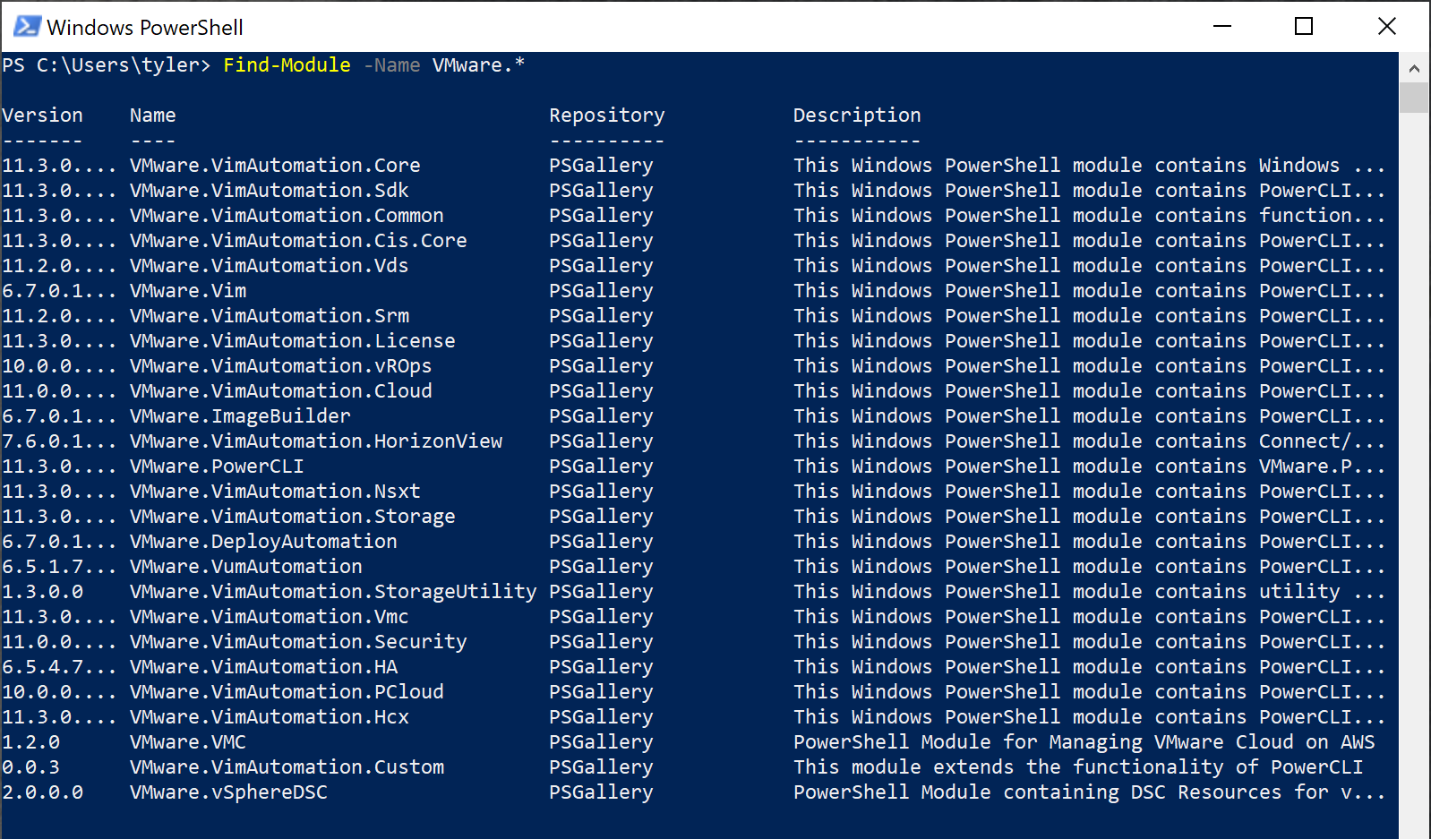1431x839 pixels.
Task: Select VMware.VimAutomation.License module name
Action: click(x=293, y=341)
